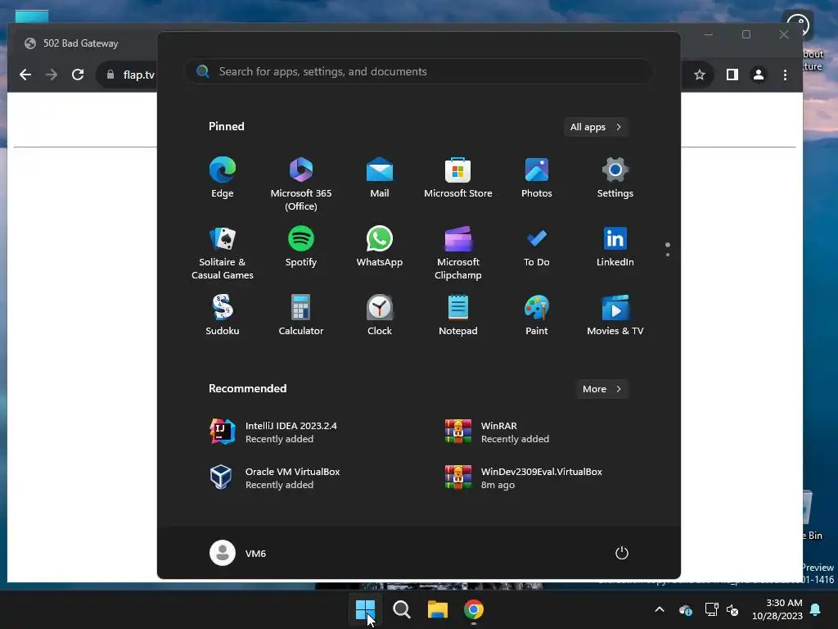838x629 pixels.
Task: Open the network tray icon
Action: coord(711,609)
